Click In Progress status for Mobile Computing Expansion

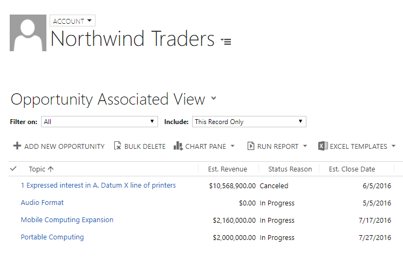point(277,221)
